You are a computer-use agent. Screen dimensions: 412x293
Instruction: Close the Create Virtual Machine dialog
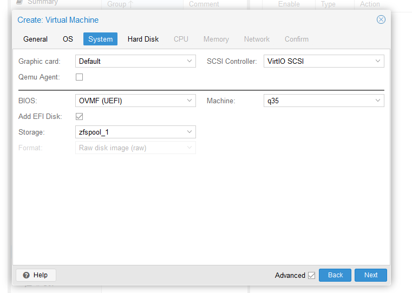click(x=381, y=19)
